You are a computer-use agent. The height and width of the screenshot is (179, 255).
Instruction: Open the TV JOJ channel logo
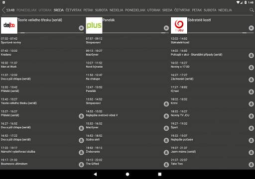(x=179, y=25)
